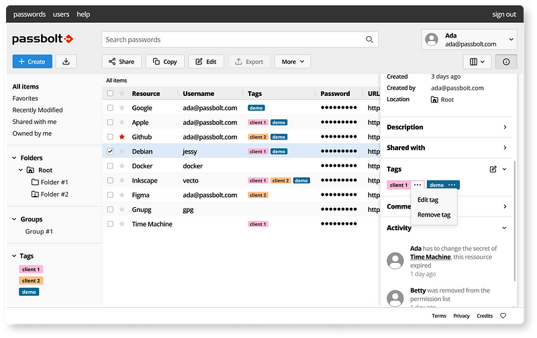Favorite the Apple entry star

coord(122,122)
